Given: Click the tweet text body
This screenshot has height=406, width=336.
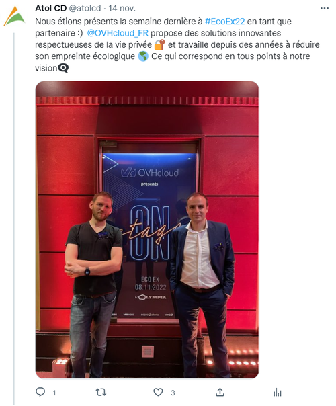Looking at the screenshot, I should click(177, 44).
